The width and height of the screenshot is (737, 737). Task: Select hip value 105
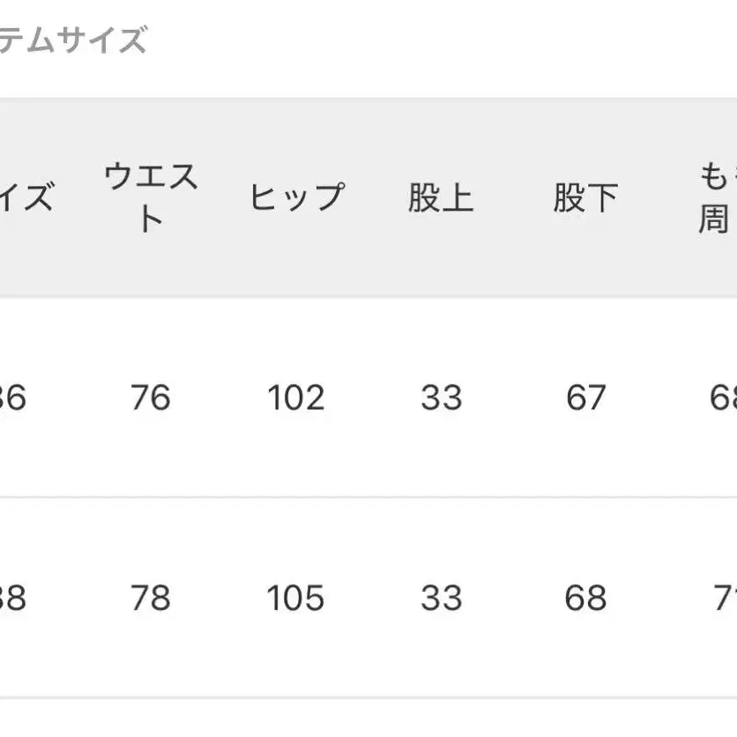point(295,599)
